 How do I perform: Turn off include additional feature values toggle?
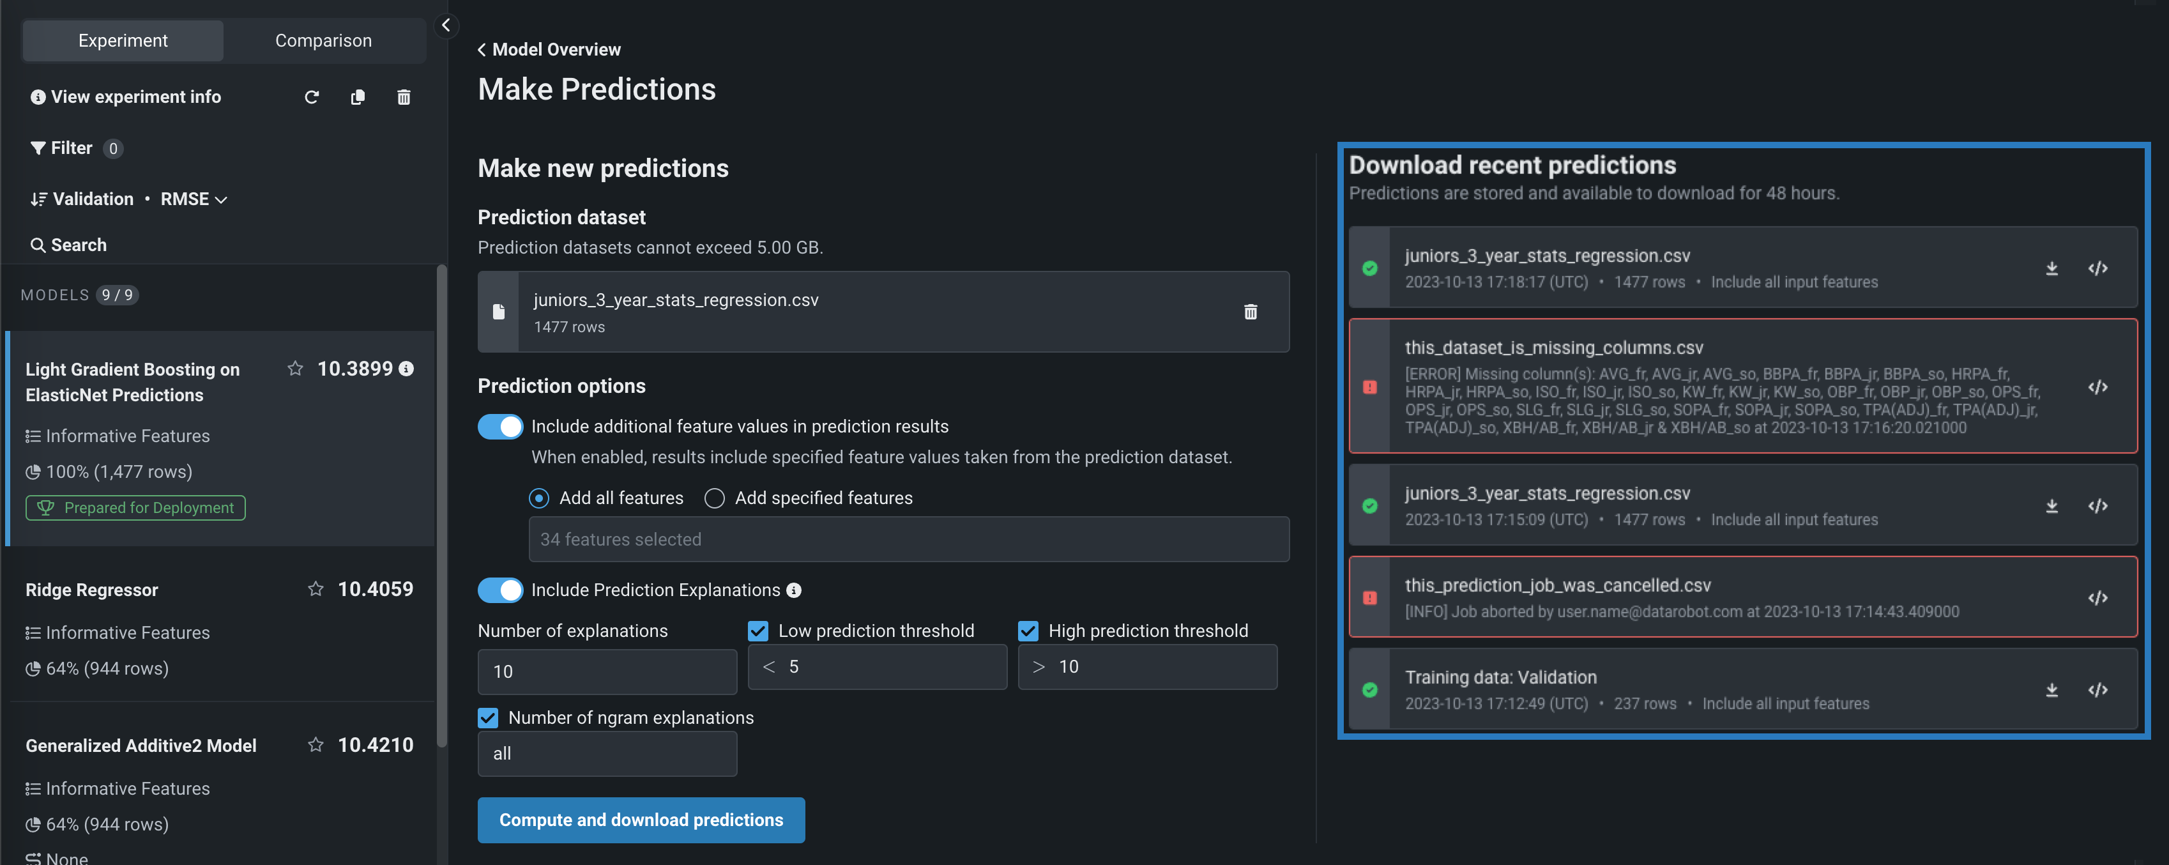[x=500, y=426]
